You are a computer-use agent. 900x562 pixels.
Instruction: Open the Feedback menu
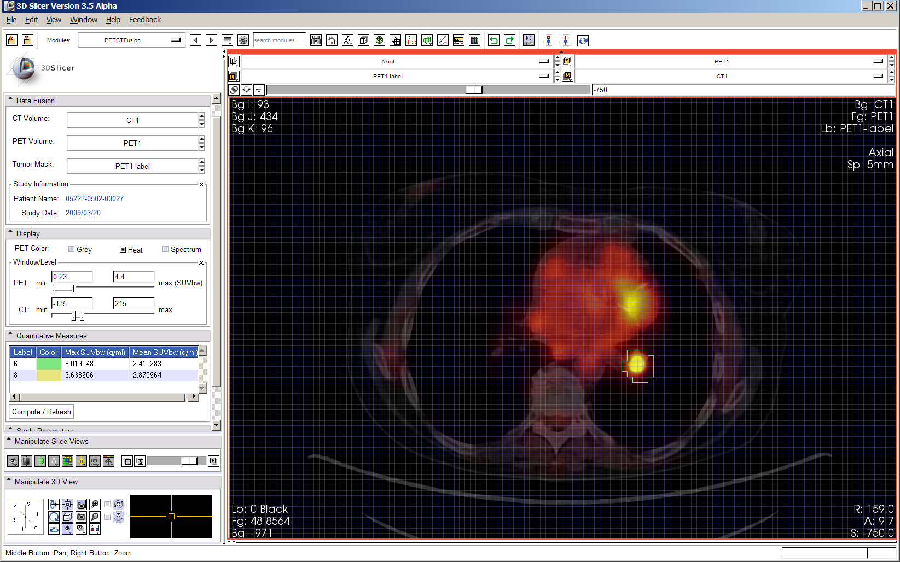coord(144,20)
